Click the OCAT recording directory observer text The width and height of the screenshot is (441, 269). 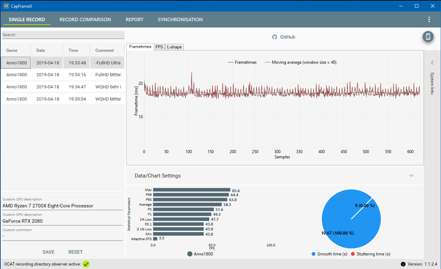click(42, 264)
